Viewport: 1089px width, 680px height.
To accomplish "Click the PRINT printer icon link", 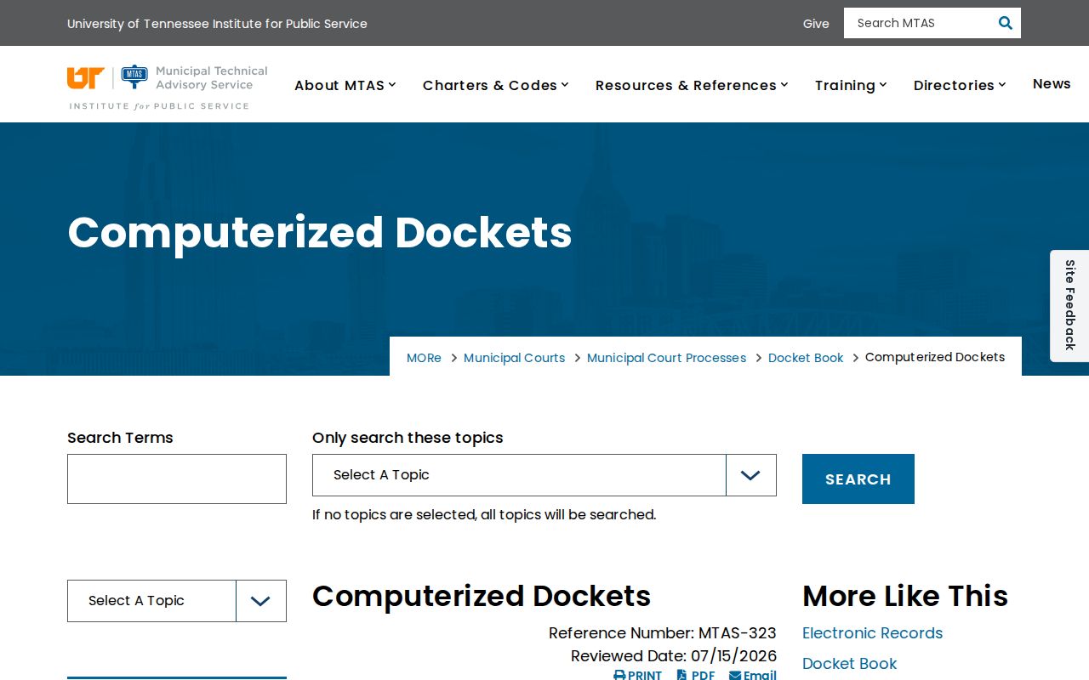I will pyautogui.click(x=637, y=676).
